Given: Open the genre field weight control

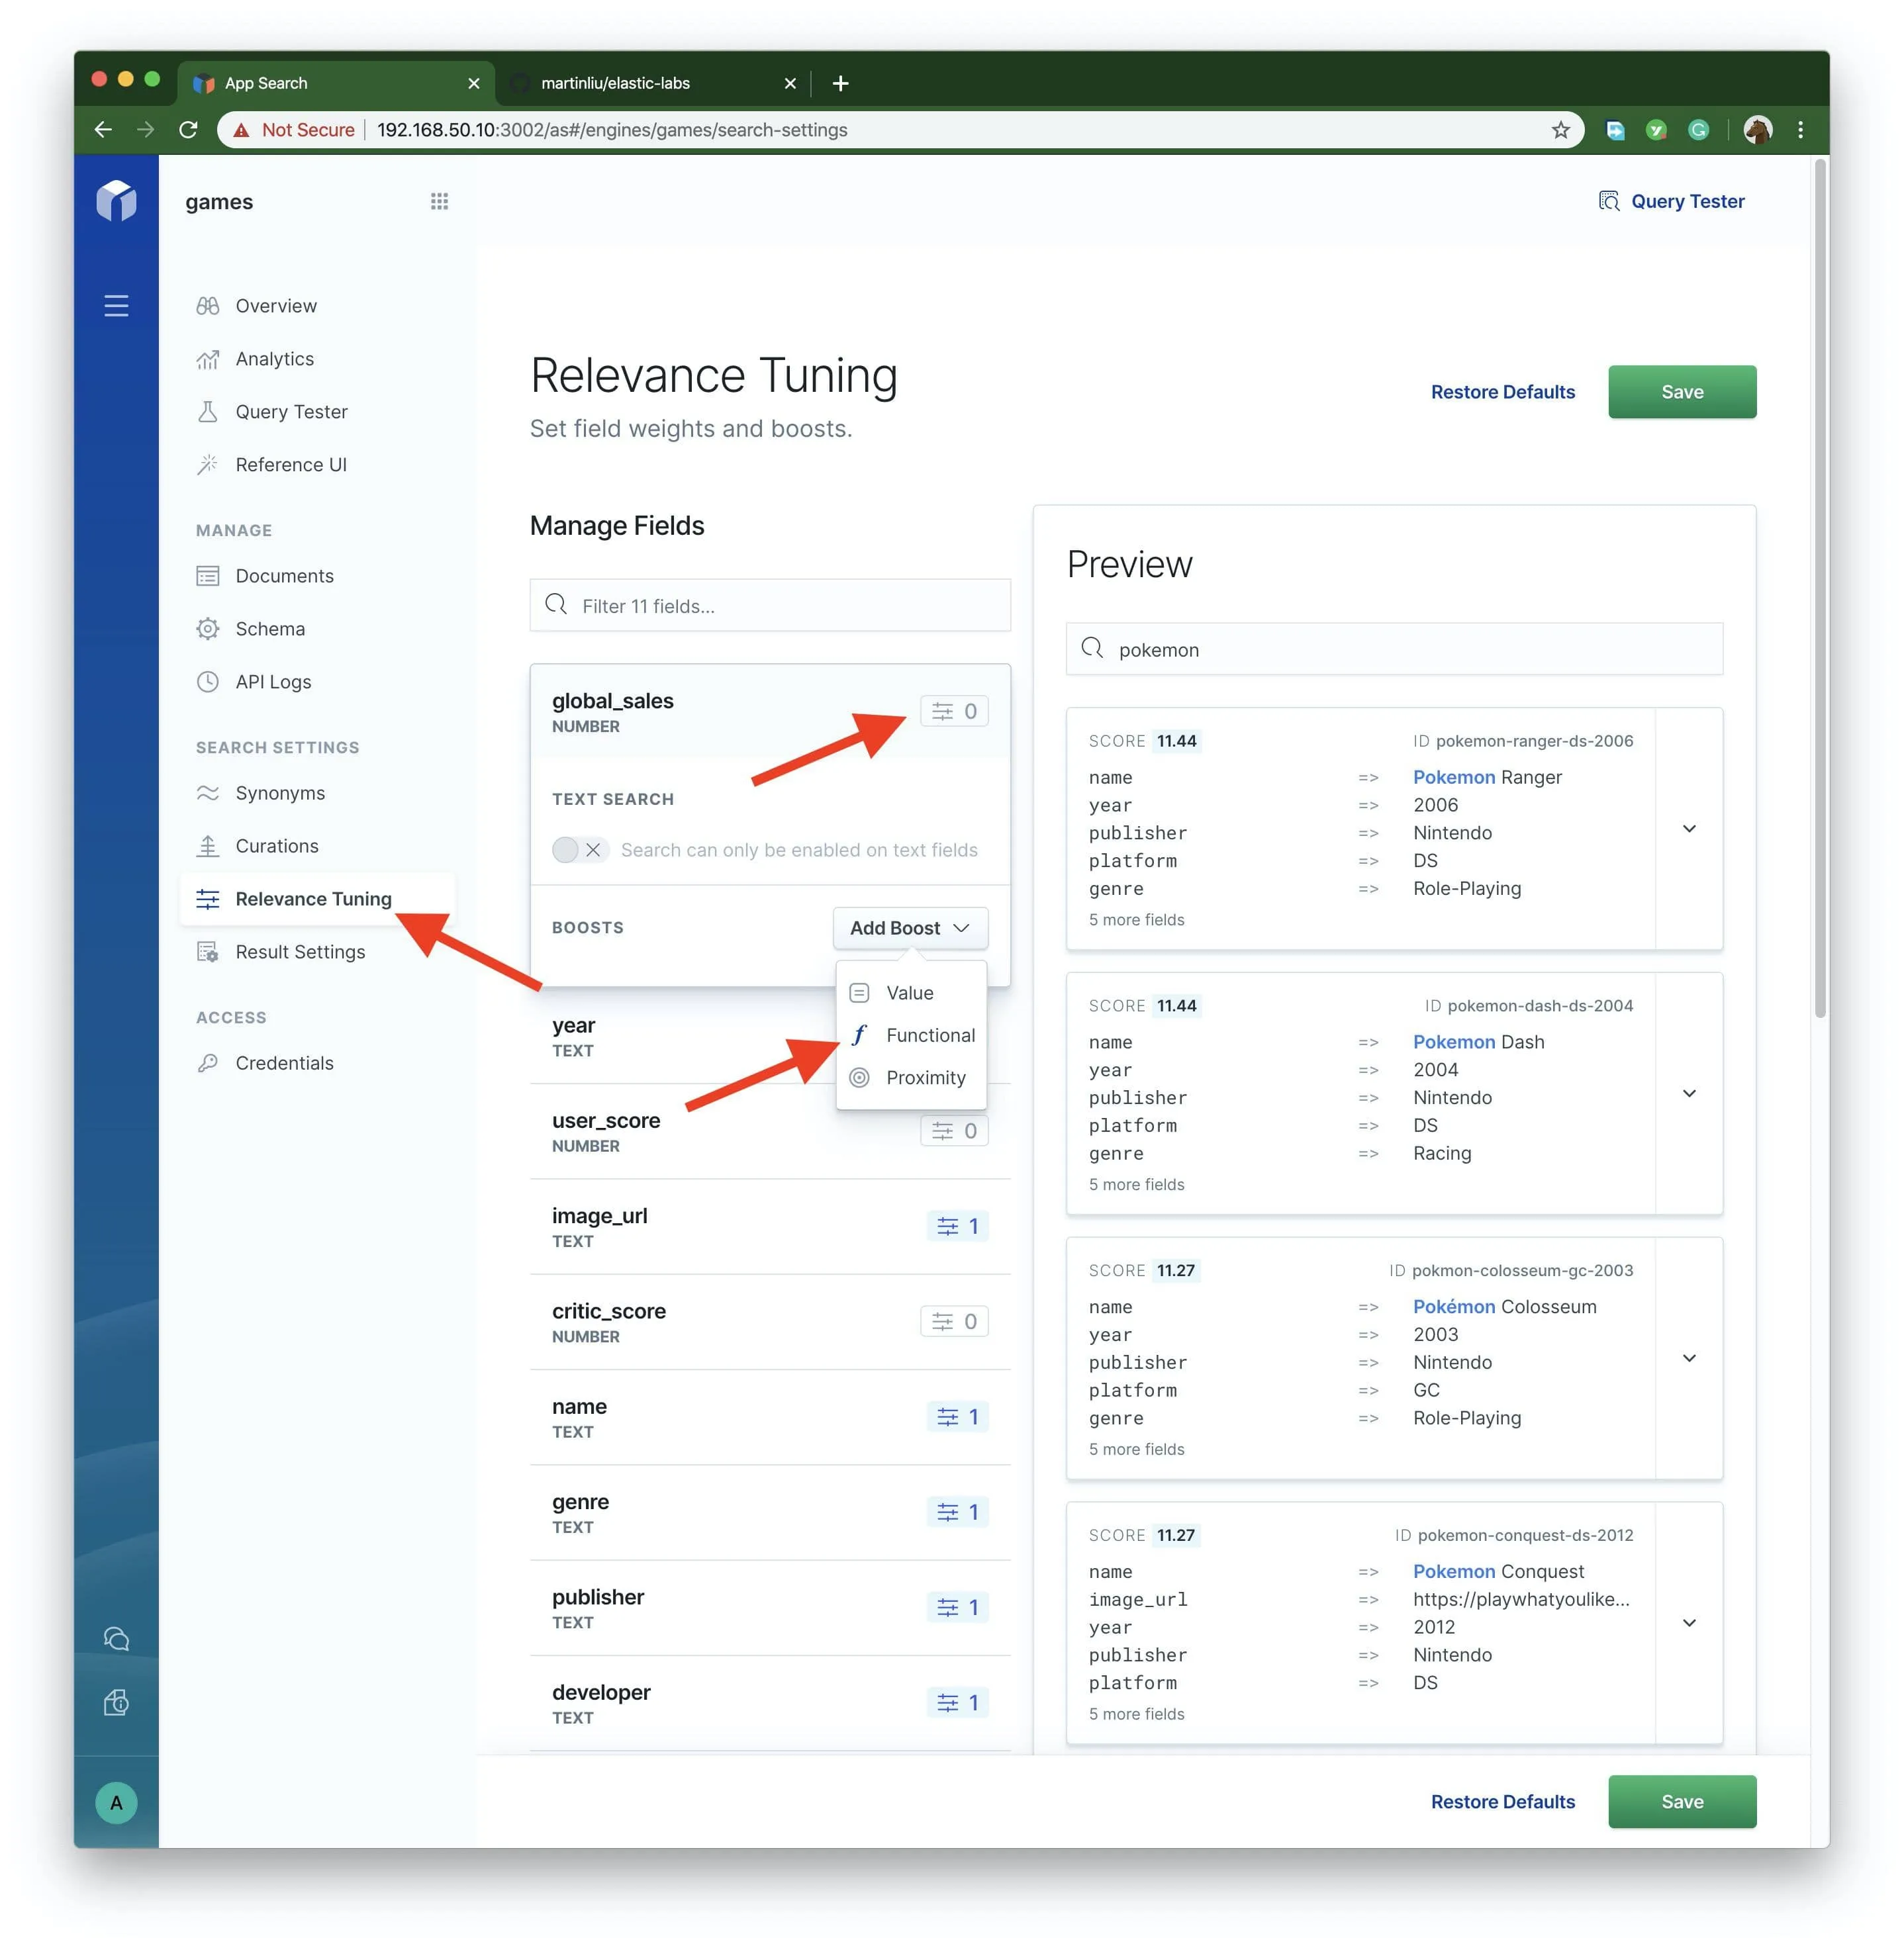Looking at the screenshot, I should coord(957,1511).
